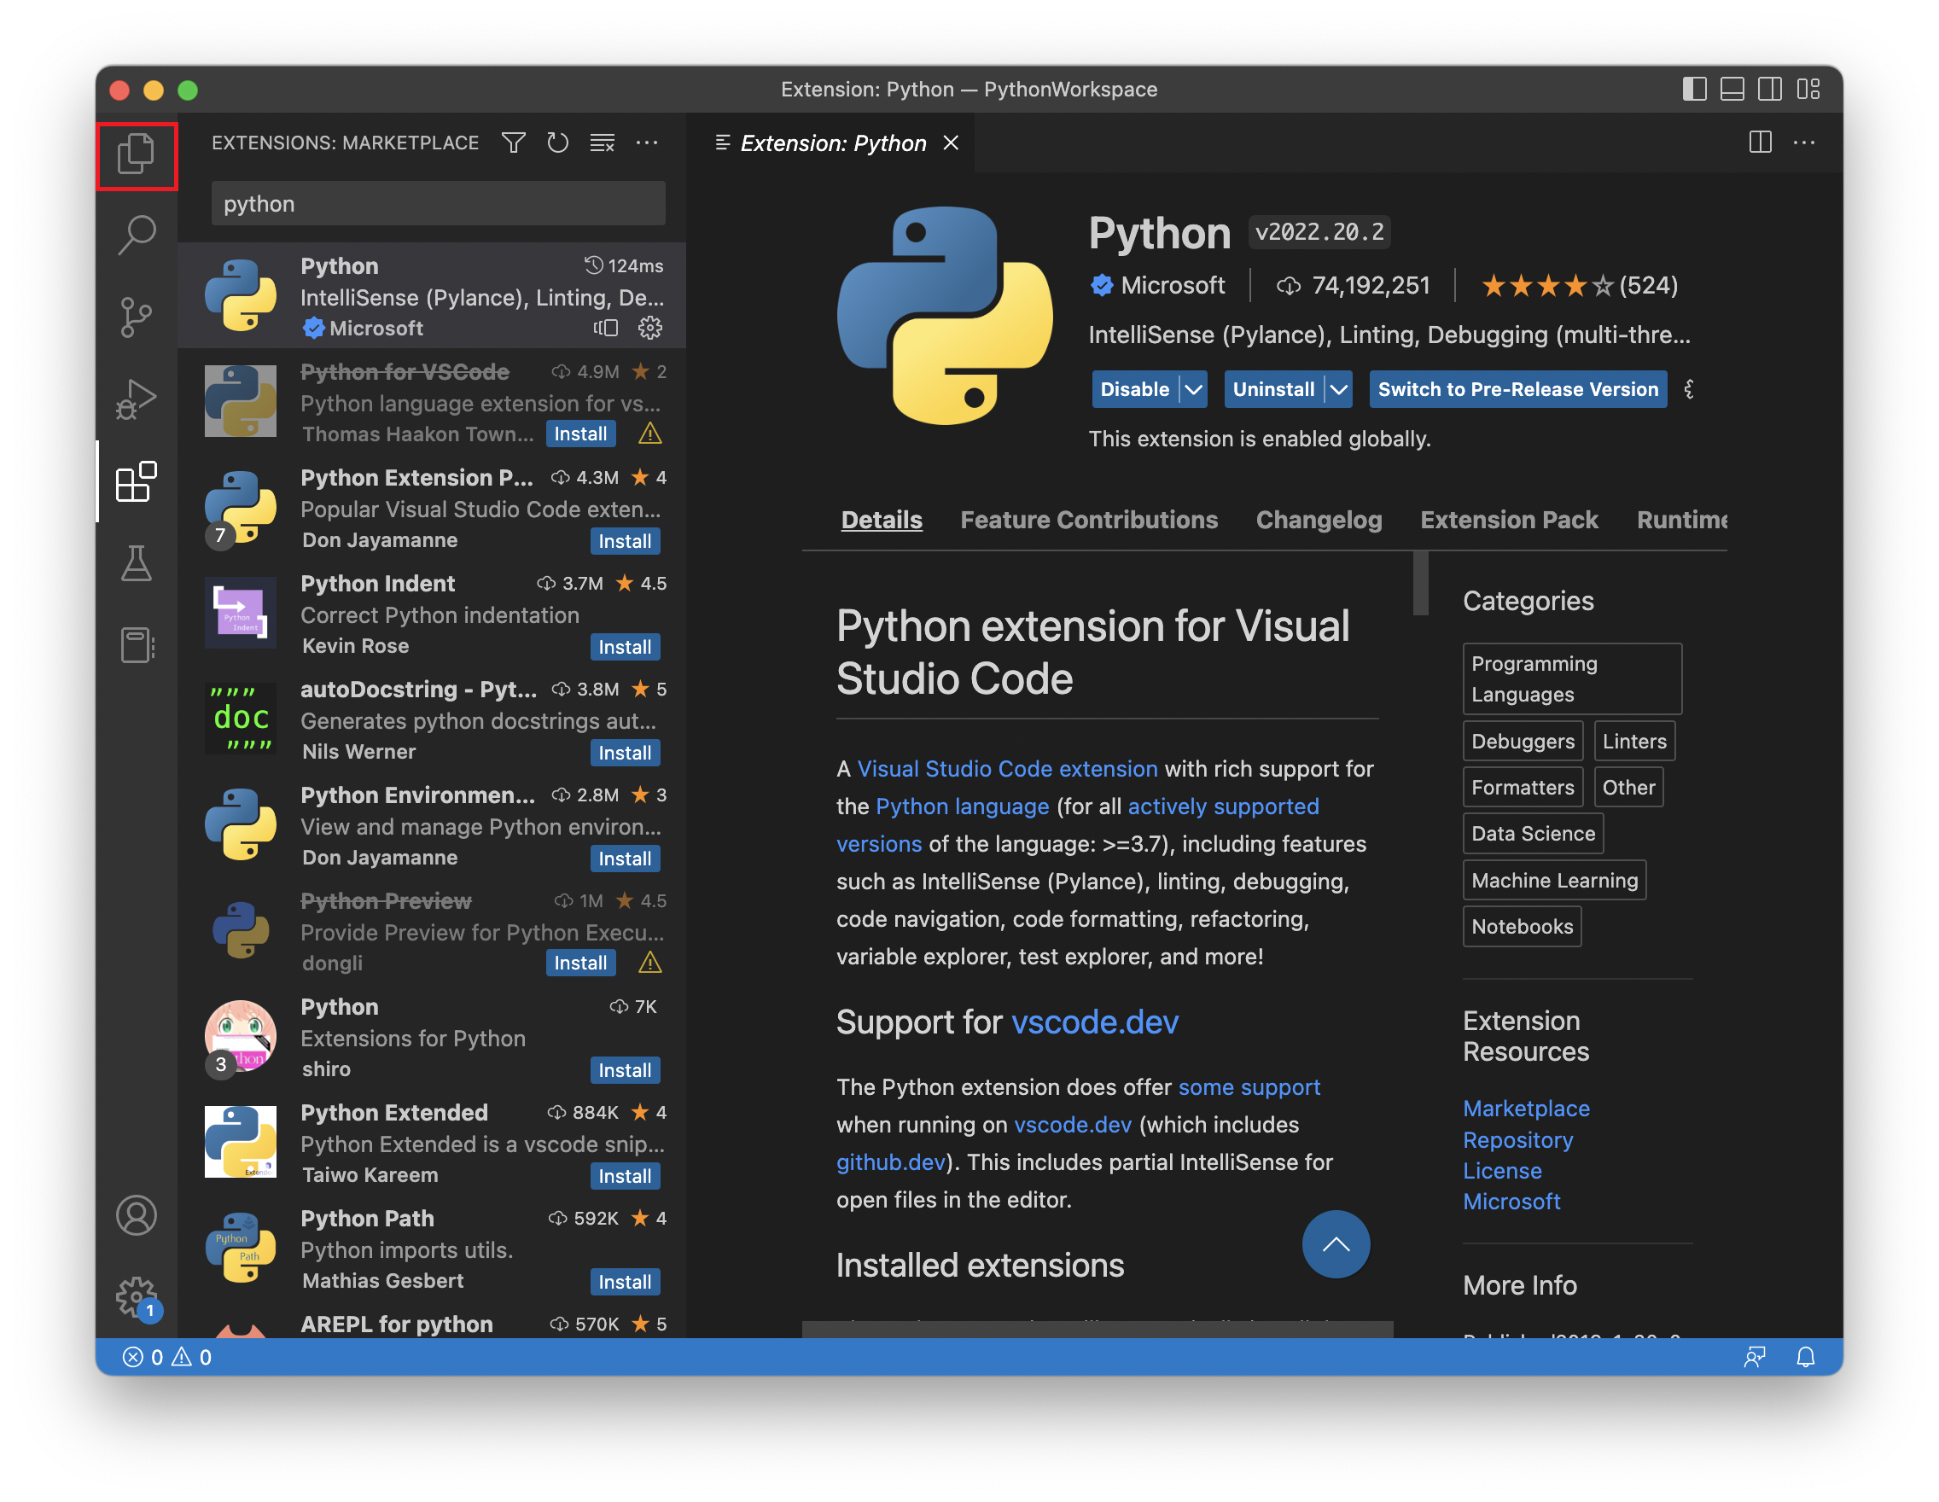
Task: Toggle the primary side bar layout button
Action: [x=1694, y=90]
